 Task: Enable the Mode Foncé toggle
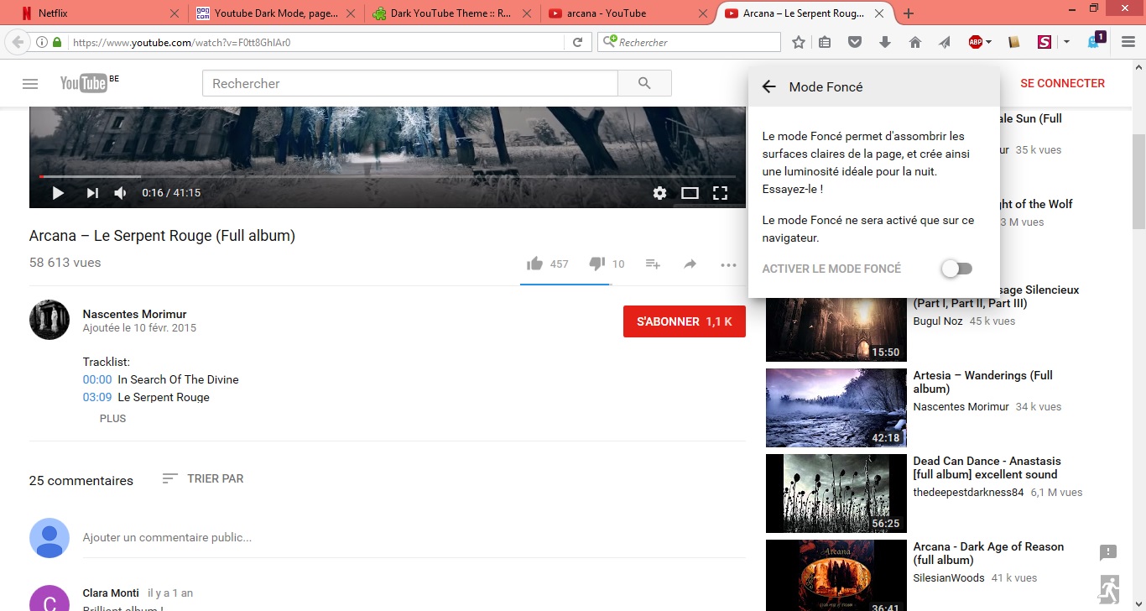click(x=956, y=269)
